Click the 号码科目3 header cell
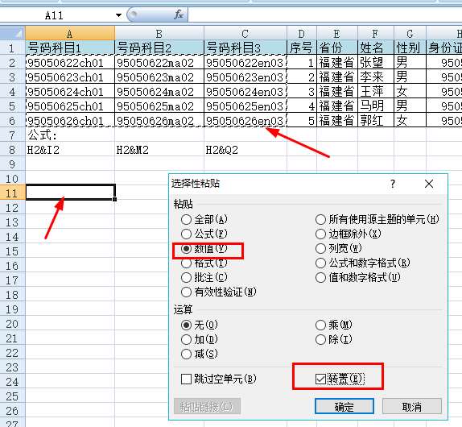The image size is (462, 427). (x=245, y=48)
